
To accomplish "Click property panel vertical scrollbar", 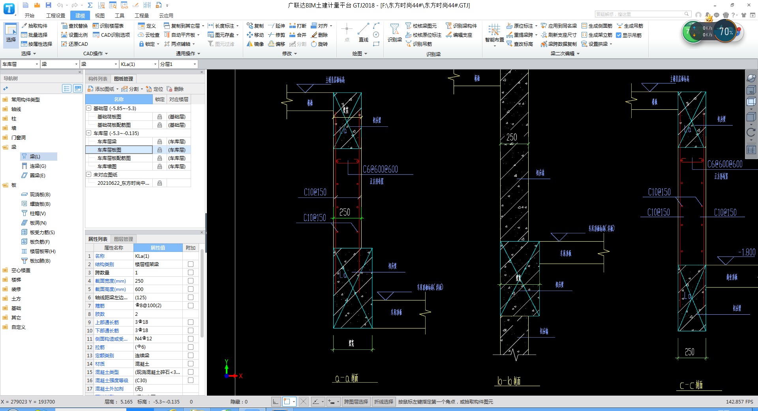I will pyautogui.click(x=202, y=294).
